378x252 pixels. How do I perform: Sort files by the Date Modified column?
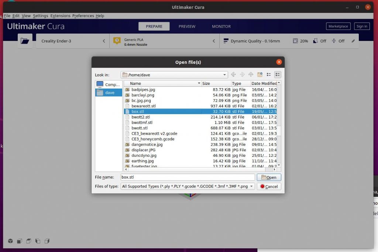point(264,83)
